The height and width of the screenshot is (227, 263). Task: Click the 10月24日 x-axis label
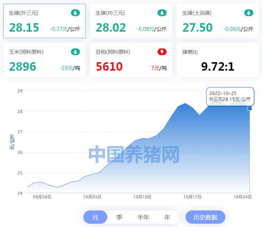tap(243, 197)
